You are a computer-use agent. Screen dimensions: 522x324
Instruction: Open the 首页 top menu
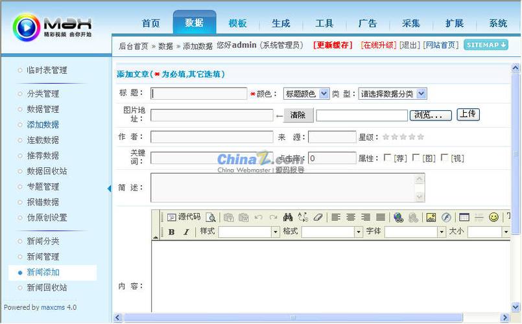pos(151,23)
